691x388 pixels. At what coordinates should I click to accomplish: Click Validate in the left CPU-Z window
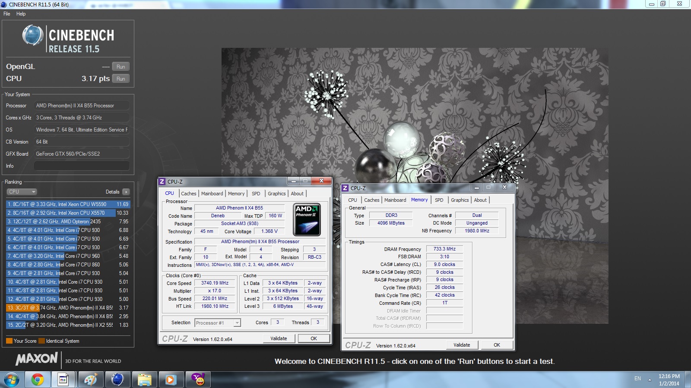coord(279,338)
